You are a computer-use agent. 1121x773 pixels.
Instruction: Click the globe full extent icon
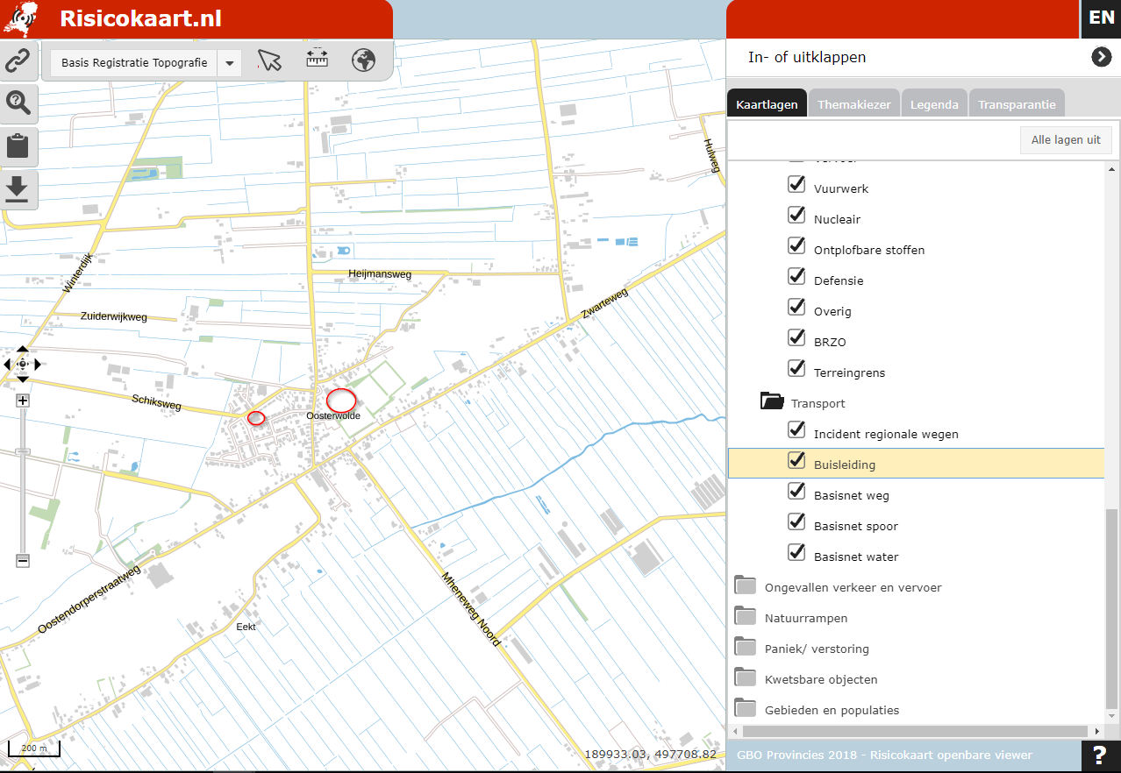click(363, 61)
